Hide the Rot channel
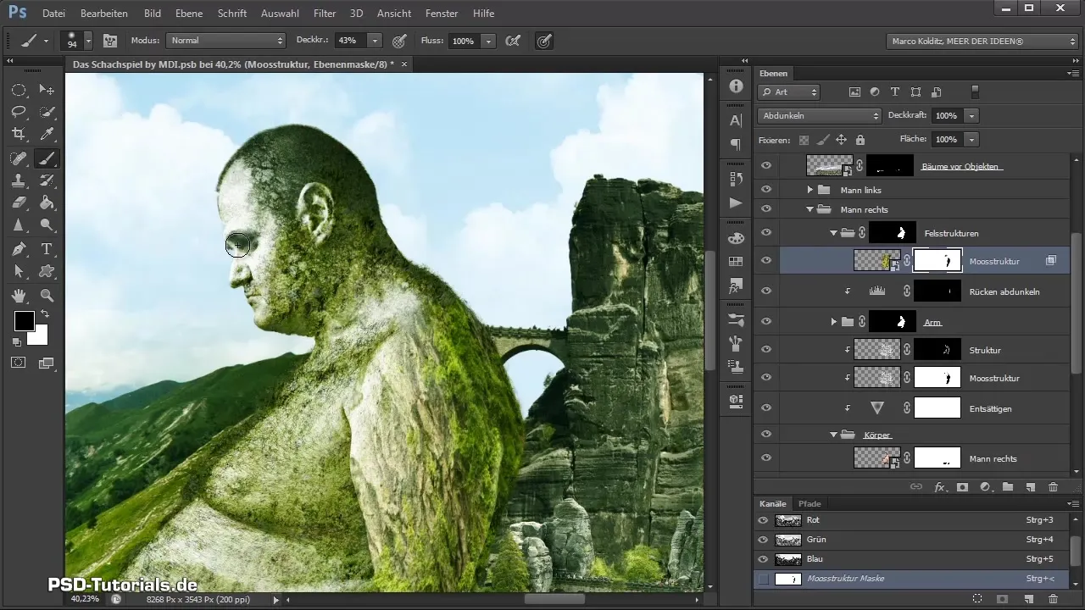1085x610 pixels. 763,520
